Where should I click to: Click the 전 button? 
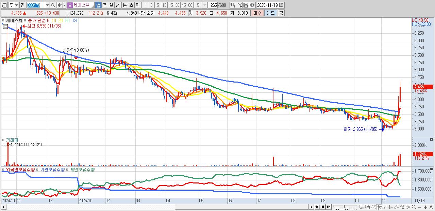(22, 5)
